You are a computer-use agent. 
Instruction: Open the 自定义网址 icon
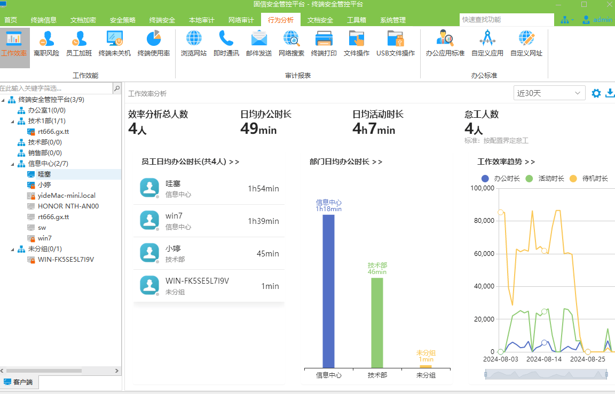[x=526, y=44]
